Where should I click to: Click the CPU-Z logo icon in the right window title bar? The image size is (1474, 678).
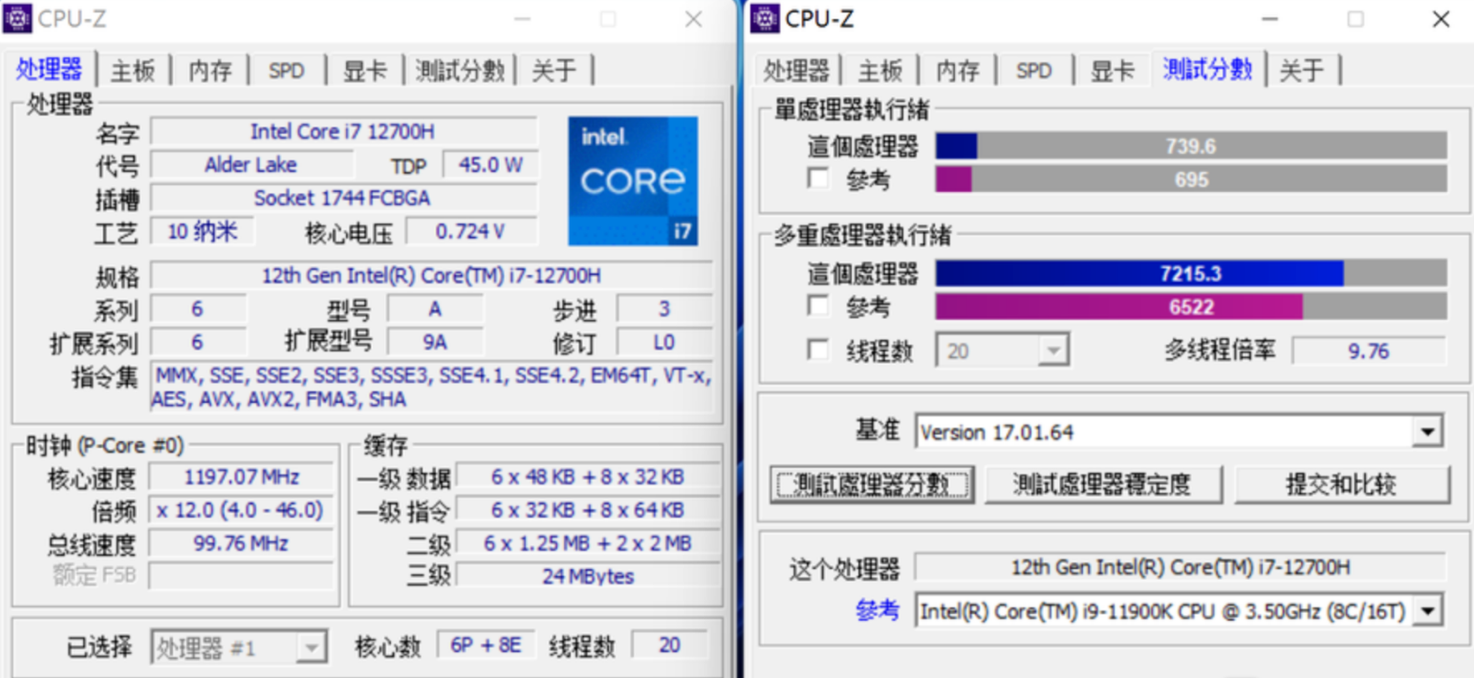[x=765, y=18]
